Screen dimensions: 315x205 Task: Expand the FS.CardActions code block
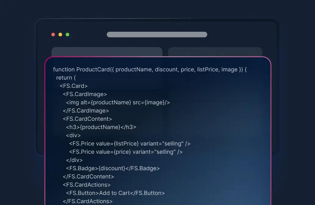click(86, 185)
